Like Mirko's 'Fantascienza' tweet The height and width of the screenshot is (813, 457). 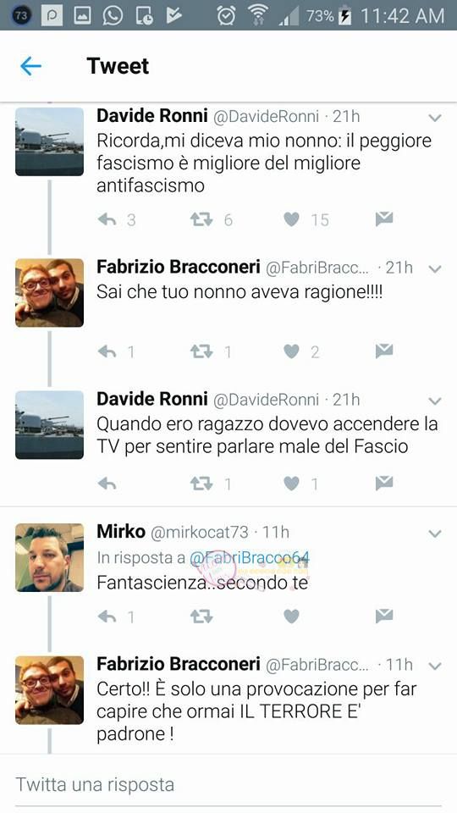click(291, 616)
